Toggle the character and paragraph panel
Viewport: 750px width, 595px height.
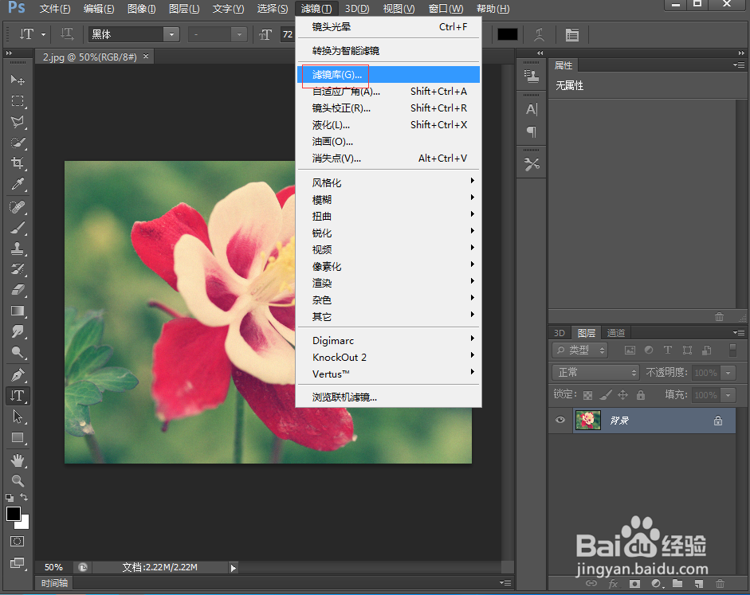click(x=571, y=34)
